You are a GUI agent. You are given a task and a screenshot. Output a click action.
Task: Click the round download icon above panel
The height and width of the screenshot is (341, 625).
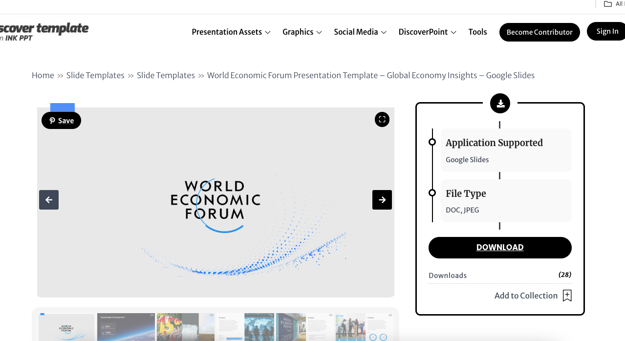pyautogui.click(x=500, y=103)
